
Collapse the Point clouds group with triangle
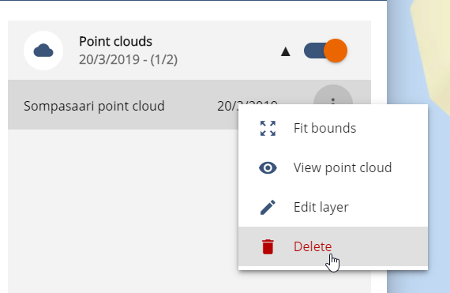pos(286,51)
